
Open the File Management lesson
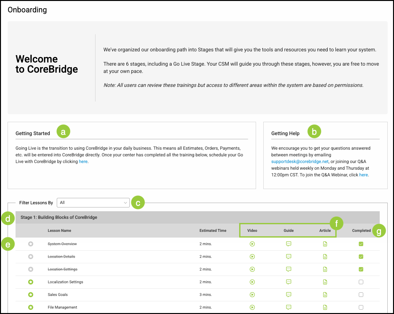pos(62,307)
